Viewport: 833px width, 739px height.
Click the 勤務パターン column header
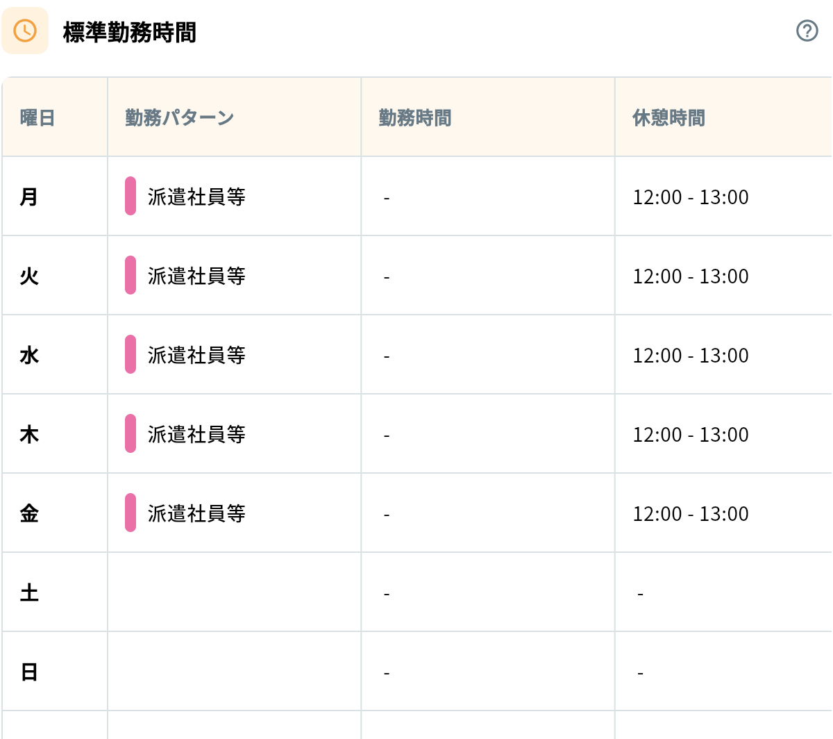tap(179, 117)
